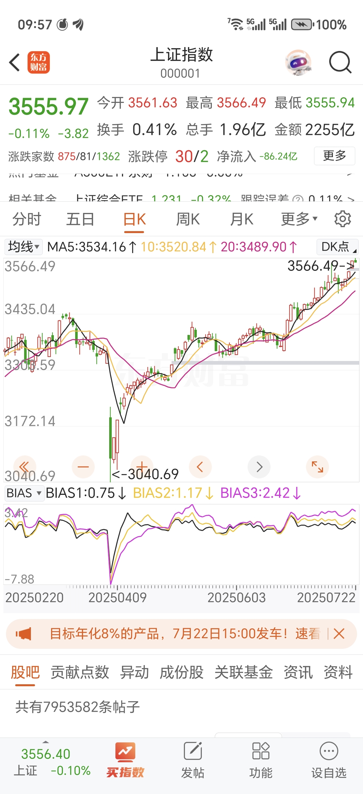Open 均线 indicator dropdown
This screenshot has height=794, width=363.
[24, 247]
